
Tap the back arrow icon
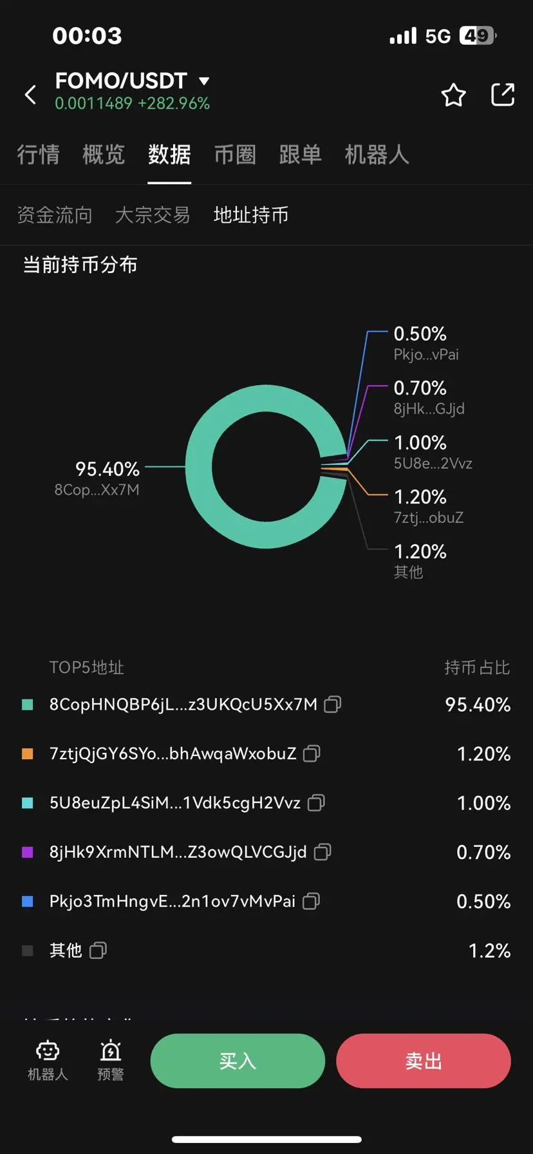(x=30, y=95)
